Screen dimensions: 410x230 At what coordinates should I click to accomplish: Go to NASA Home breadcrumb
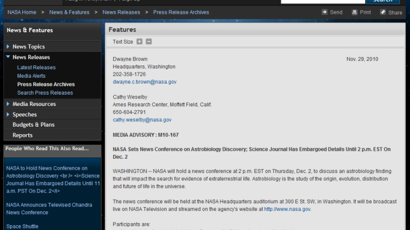click(x=21, y=12)
